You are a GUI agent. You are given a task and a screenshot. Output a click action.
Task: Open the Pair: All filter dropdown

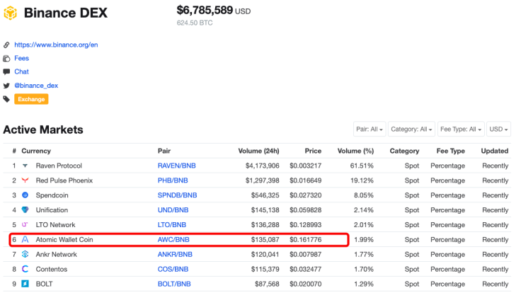pos(370,130)
